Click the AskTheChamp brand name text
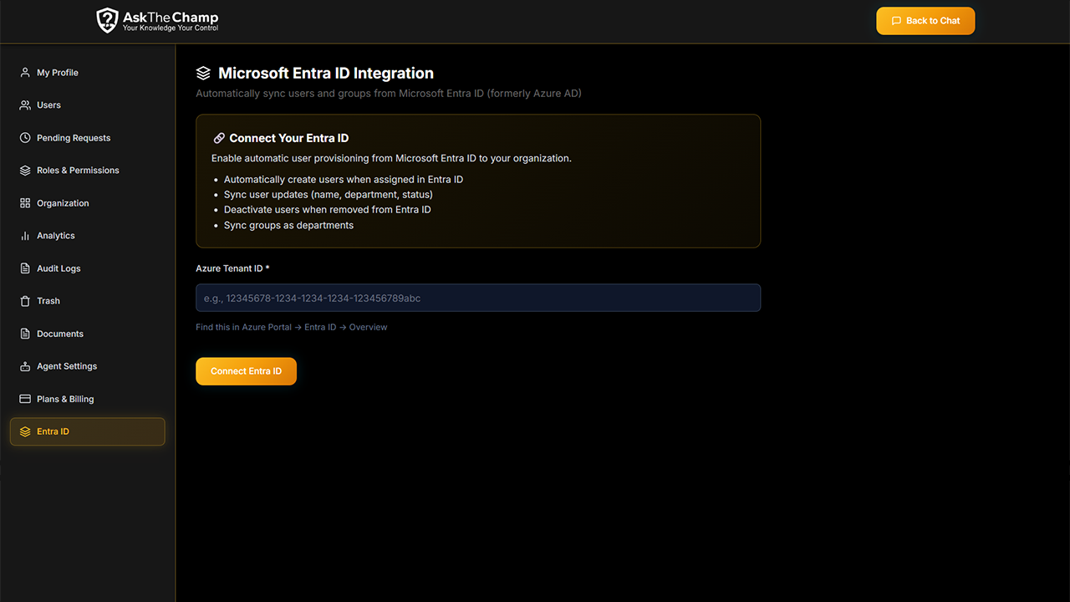 click(x=171, y=17)
